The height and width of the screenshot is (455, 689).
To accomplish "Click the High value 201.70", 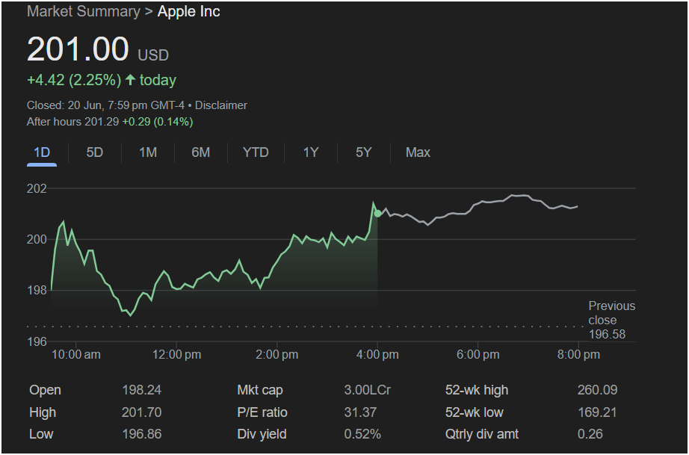I will point(141,412).
